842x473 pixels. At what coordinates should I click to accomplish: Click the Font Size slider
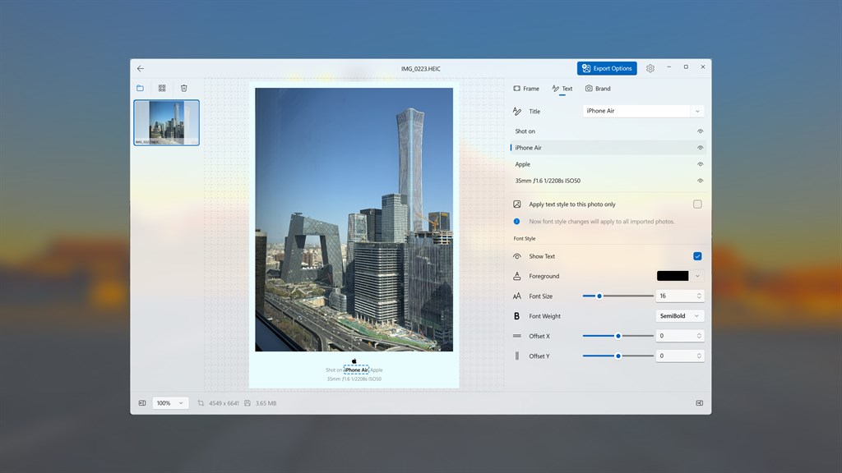tap(618, 296)
